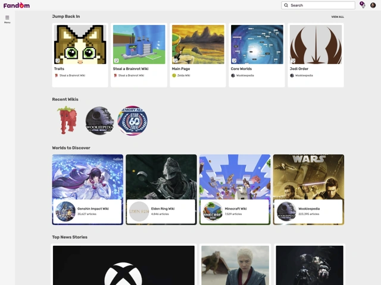Viewport: 381px width, 285px height.
Task: Click the Minecraft Wiki name
Action: tap(236, 208)
